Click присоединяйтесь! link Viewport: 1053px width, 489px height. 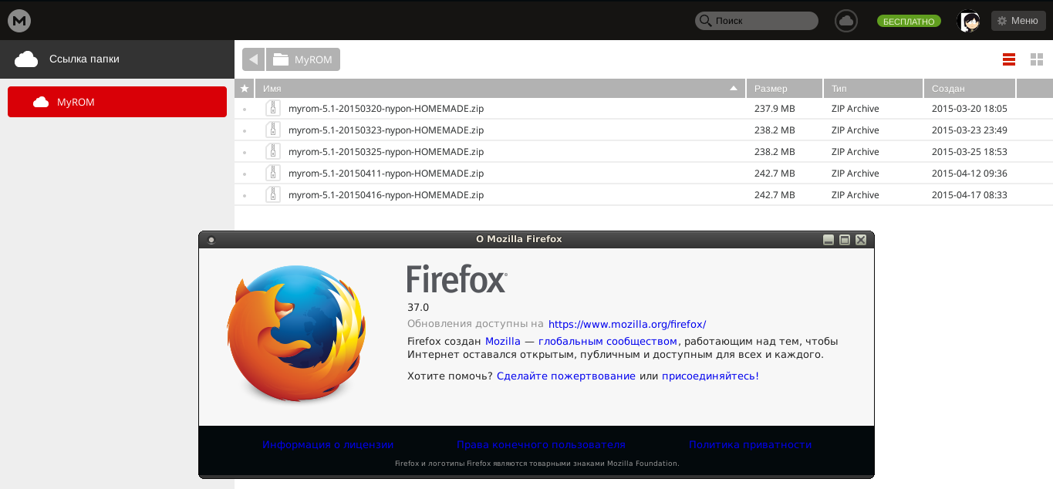tap(710, 376)
